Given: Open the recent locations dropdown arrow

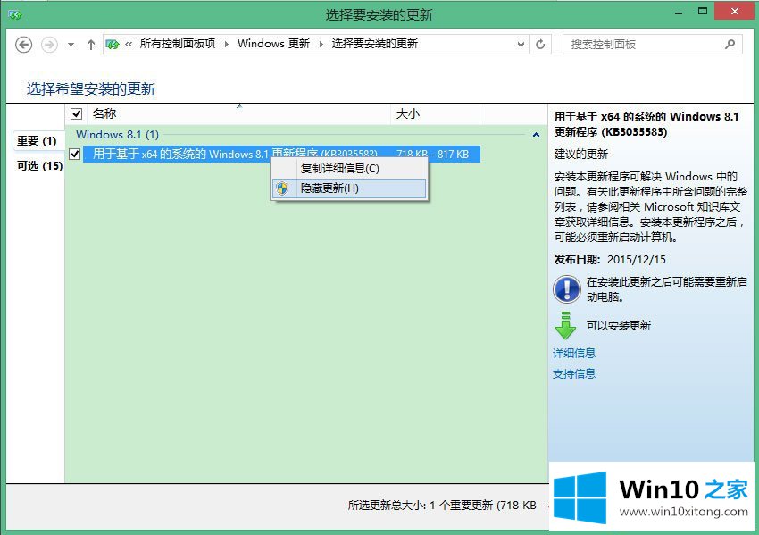Looking at the screenshot, I should coord(71,45).
